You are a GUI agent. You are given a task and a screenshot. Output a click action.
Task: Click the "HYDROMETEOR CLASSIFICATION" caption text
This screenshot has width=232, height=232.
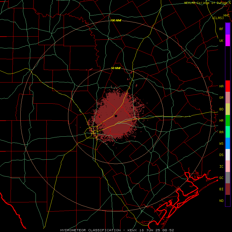[x=90, y=230]
